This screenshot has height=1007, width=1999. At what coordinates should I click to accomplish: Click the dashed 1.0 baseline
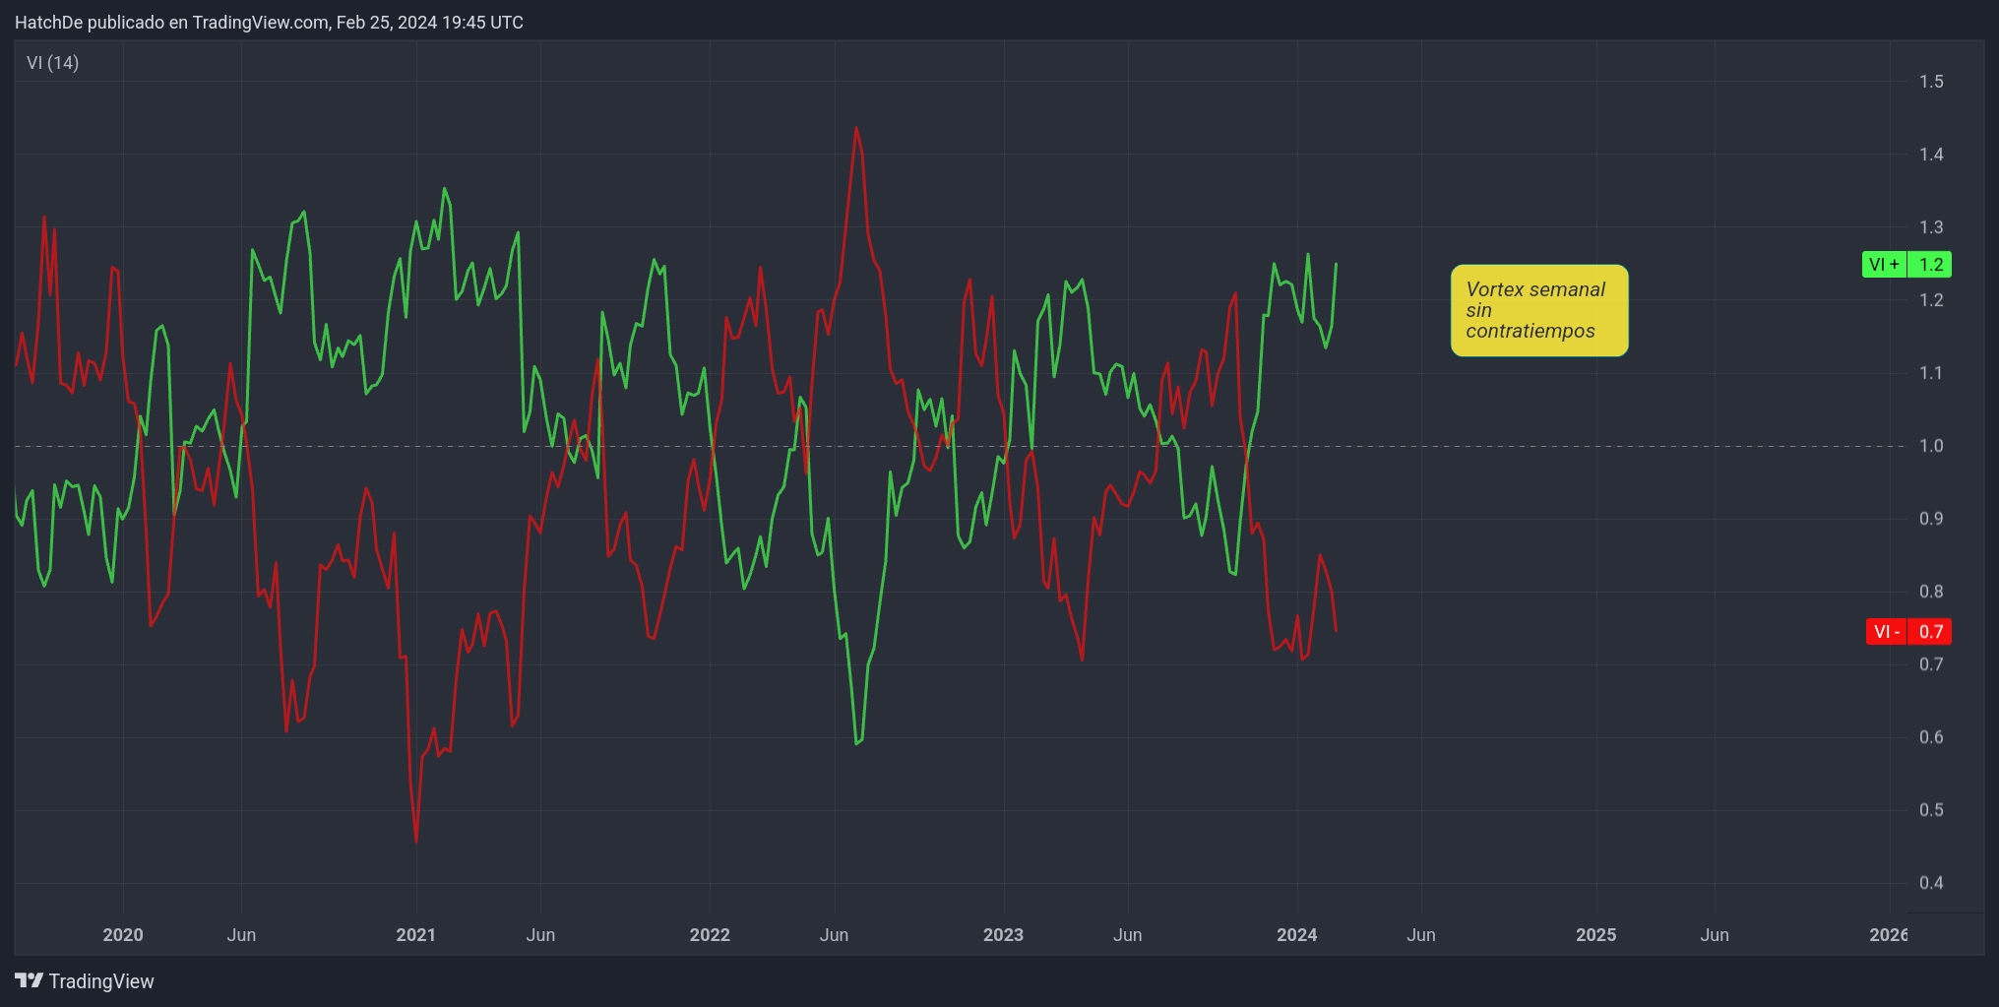click(x=689, y=445)
